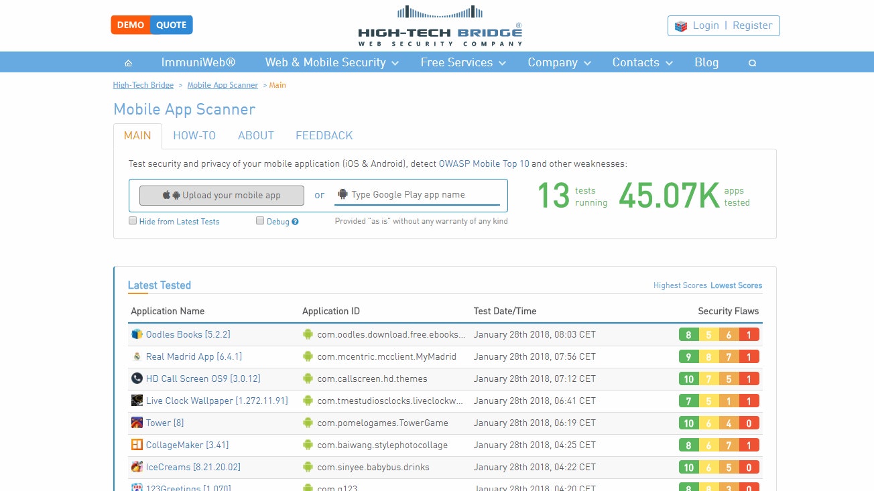Image resolution: width=874 pixels, height=491 pixels.
Task: Enable the Hide from Latest Tests checkbox
Action: coord(133,220)
